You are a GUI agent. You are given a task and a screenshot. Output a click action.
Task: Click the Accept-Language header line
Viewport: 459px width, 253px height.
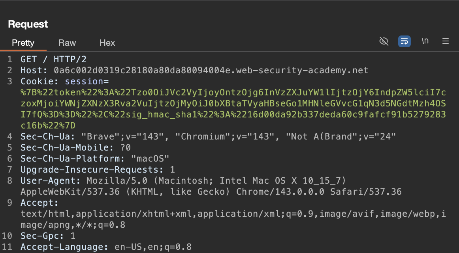pyautogui.click(x=106, y=247)
